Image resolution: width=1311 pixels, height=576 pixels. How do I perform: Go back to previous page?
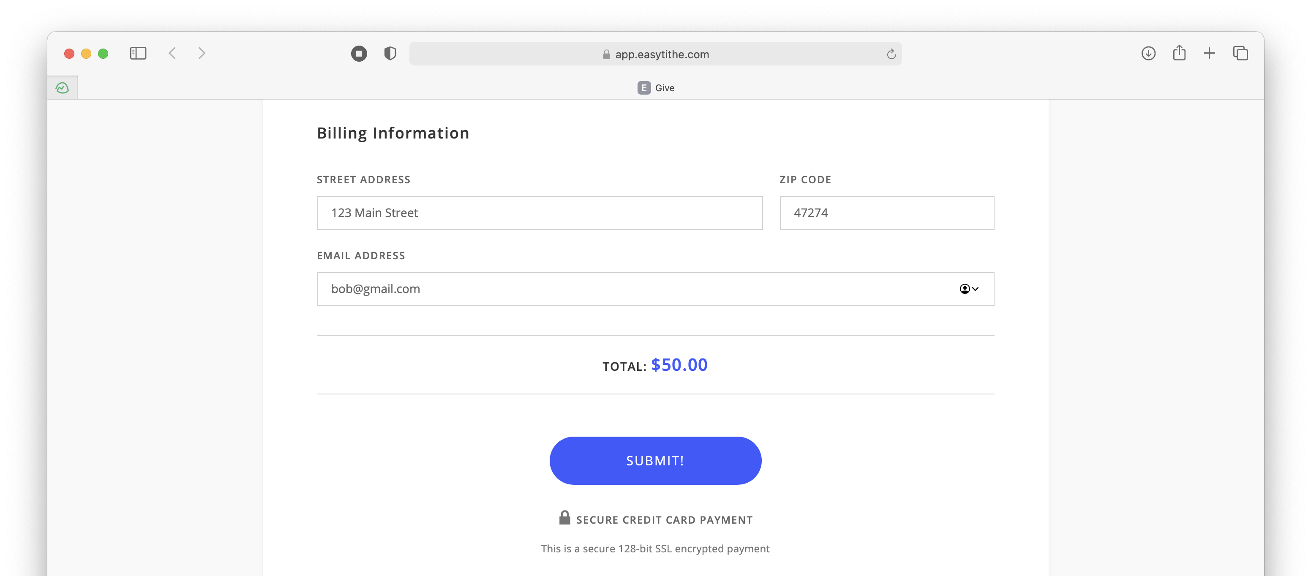pos(172,54)
